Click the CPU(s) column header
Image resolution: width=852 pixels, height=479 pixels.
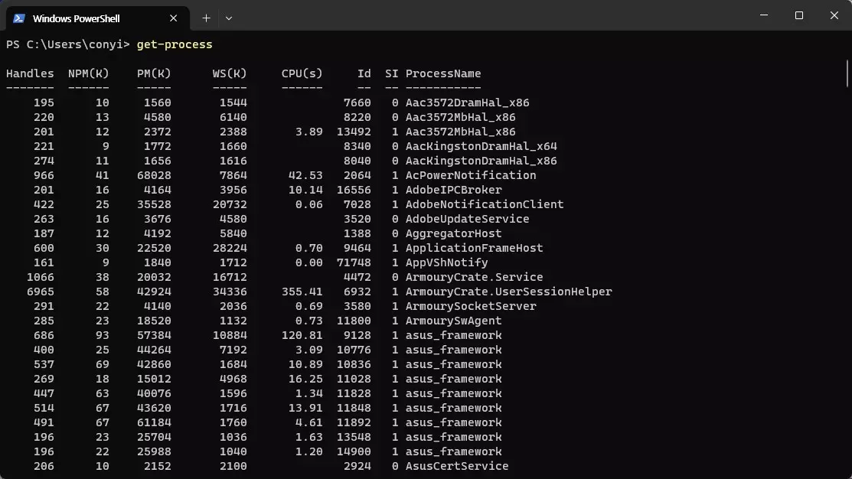tap(302, 73)
